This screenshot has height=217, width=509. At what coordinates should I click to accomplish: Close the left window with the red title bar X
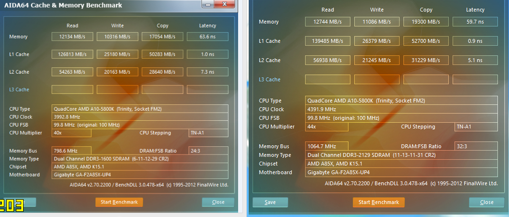coord(225,4)
